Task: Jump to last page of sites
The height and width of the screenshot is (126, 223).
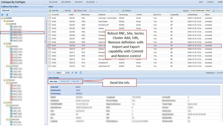Action: pyautogui.click(x=76, y=72)
